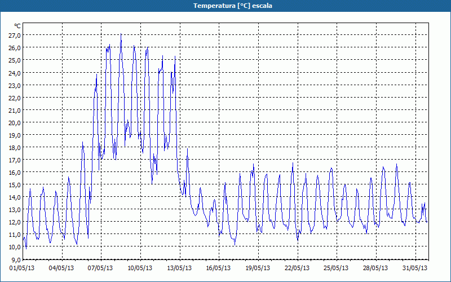
Task: Select the 9,0 axis value
Action: [16, 259]
